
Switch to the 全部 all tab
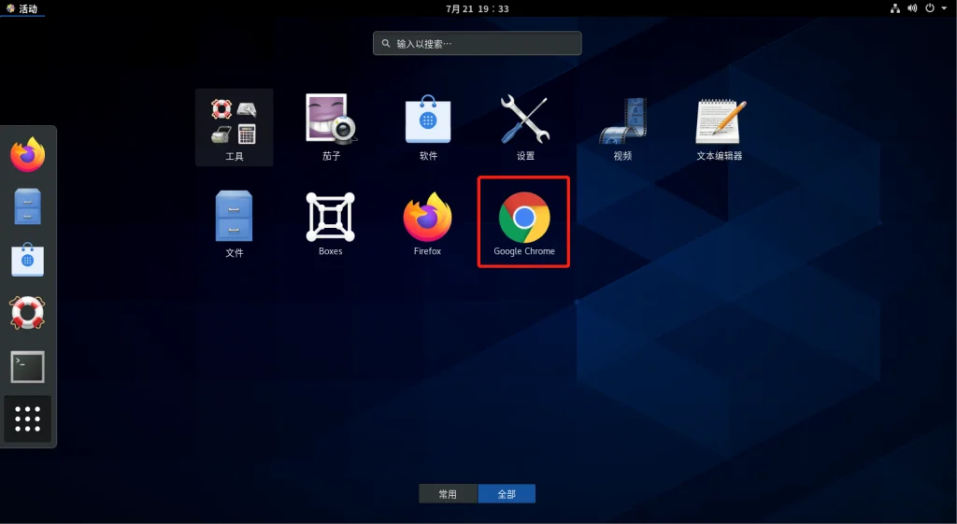coord(507,493)
